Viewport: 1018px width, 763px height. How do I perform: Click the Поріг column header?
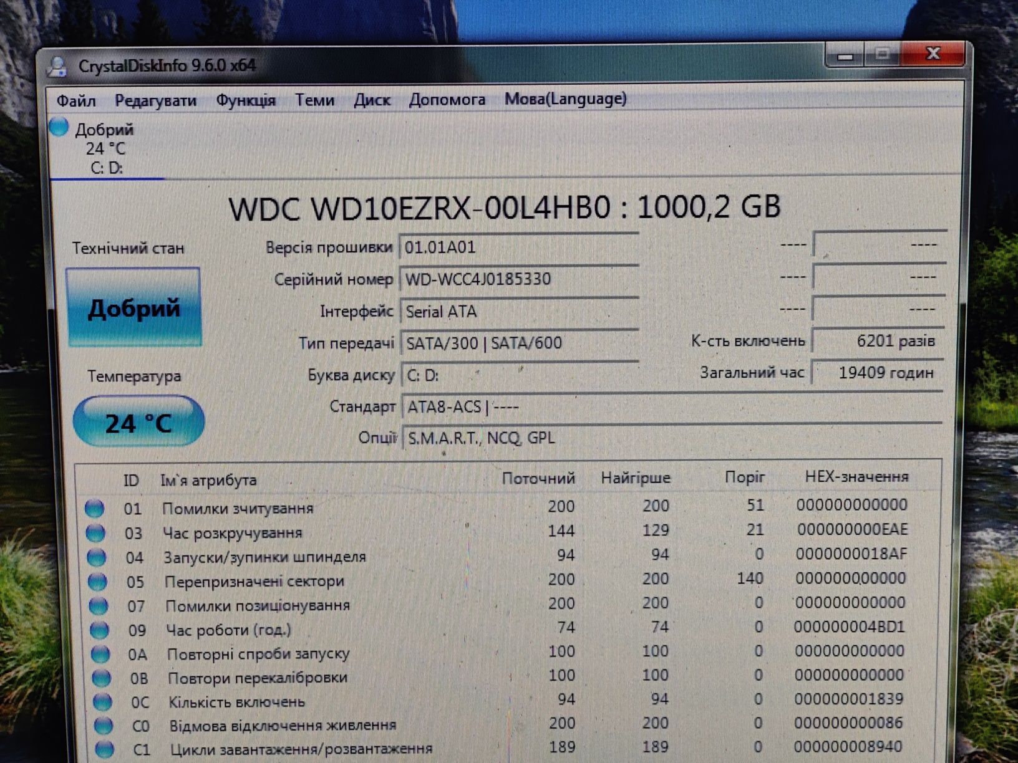click(745, 477)
